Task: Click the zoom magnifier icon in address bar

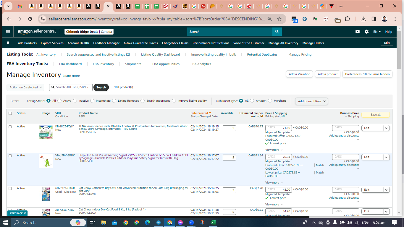Action: 270,19
